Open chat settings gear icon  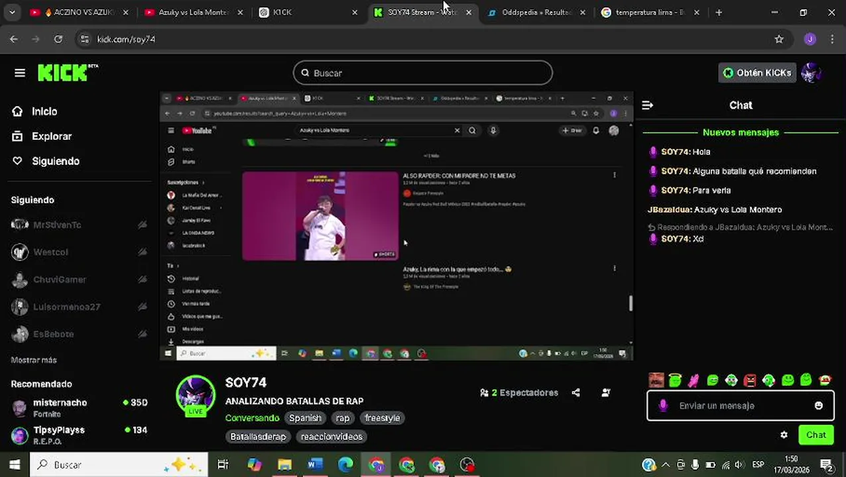click(x=784, y=435)
